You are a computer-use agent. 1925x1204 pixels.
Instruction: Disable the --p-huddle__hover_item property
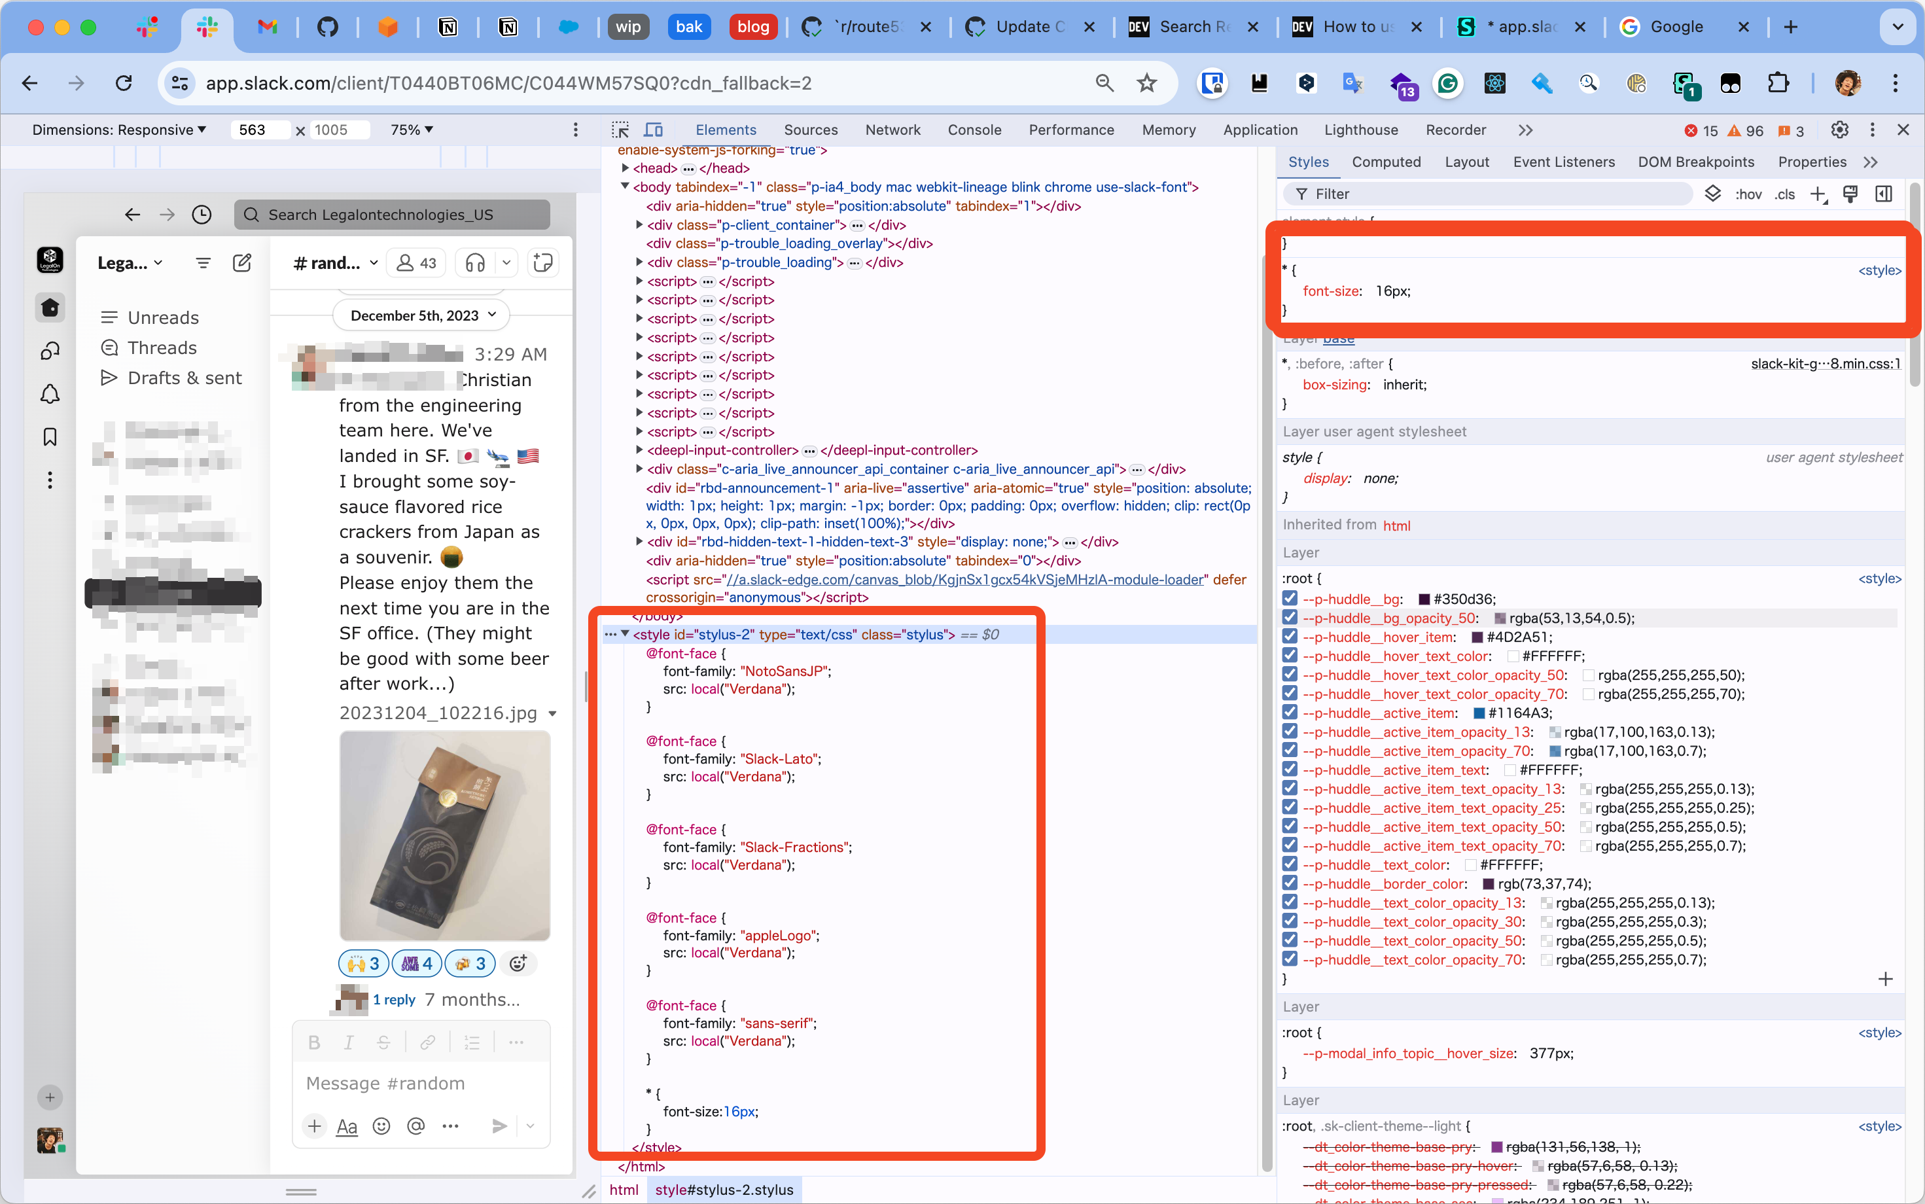tap(1289, 636)
